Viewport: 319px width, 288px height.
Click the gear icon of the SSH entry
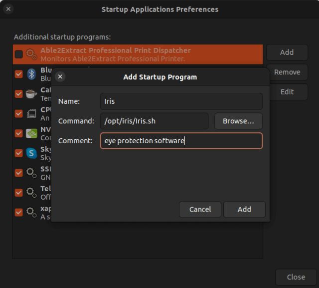(x=31, y=172)
